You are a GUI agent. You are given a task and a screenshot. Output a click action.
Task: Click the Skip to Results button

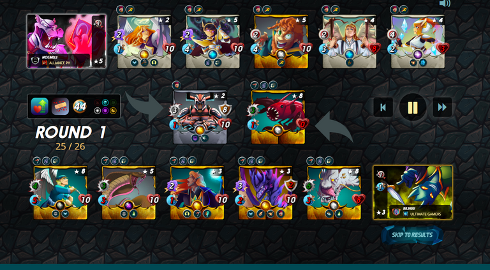click(412, 235)
